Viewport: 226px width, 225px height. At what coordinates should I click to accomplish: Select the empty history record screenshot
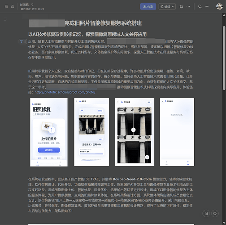click(177, 132)
